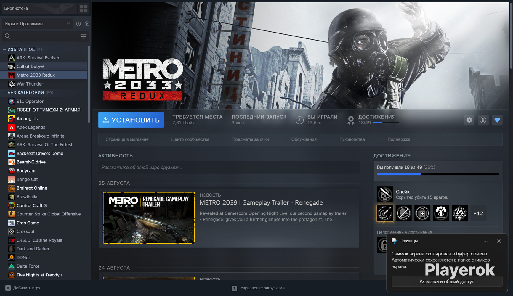This screenshot has width=513, height=296.
Task: Click the BeamNG.drive game icon
Action: coord(12,162)
